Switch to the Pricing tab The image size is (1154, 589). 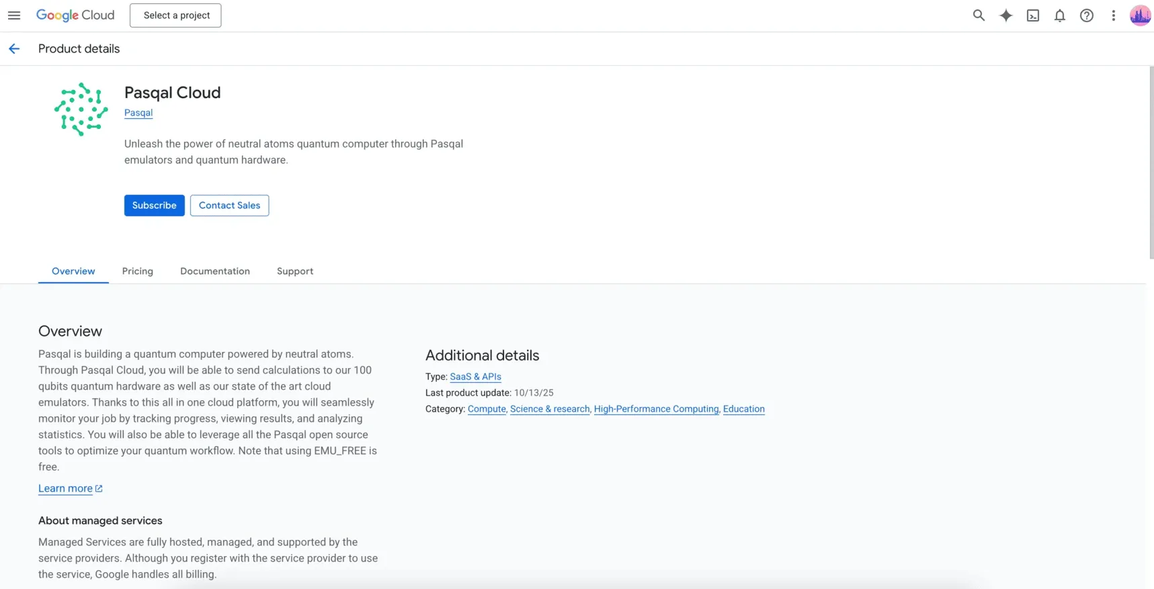[138, 271]
